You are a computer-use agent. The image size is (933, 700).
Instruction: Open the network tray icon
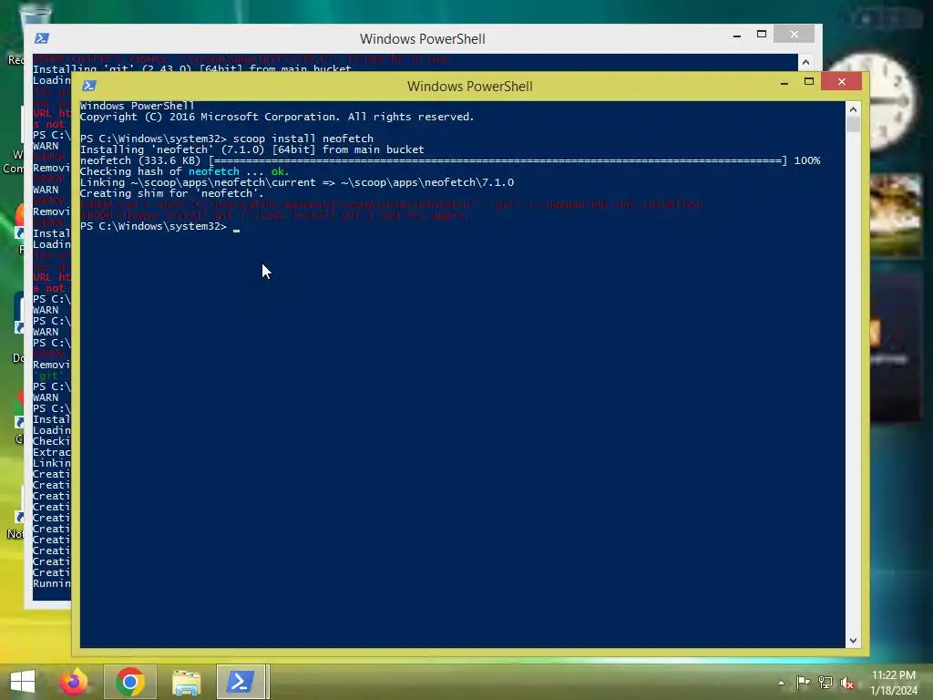825,682
